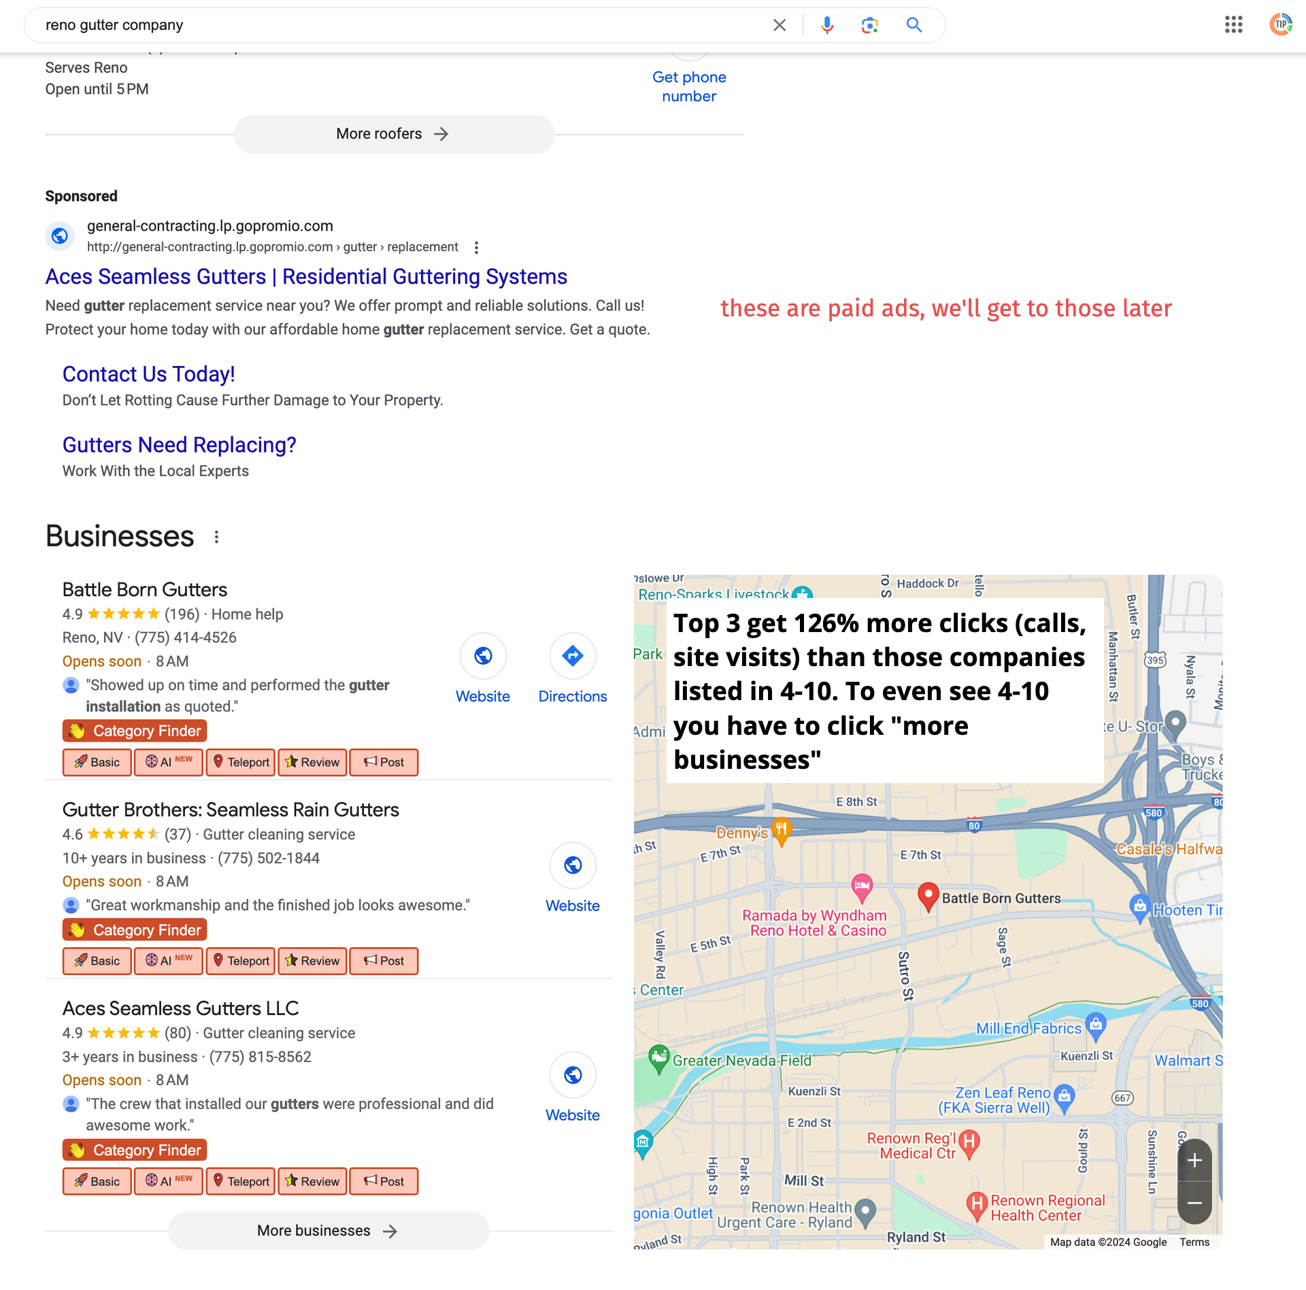Open the account profile avatar
1306x1290 pixels.
pos(1281,25)
